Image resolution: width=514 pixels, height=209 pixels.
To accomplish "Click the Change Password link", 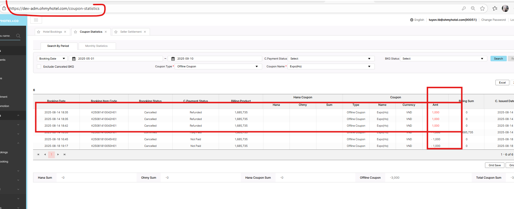I will [493, 20].
